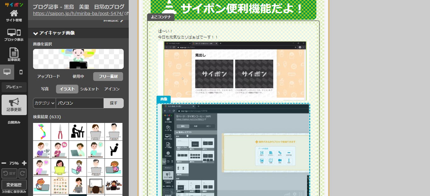This screenshot has width=430, height=196.
Task: Switch to 使用中 tab
Action: 78,77
